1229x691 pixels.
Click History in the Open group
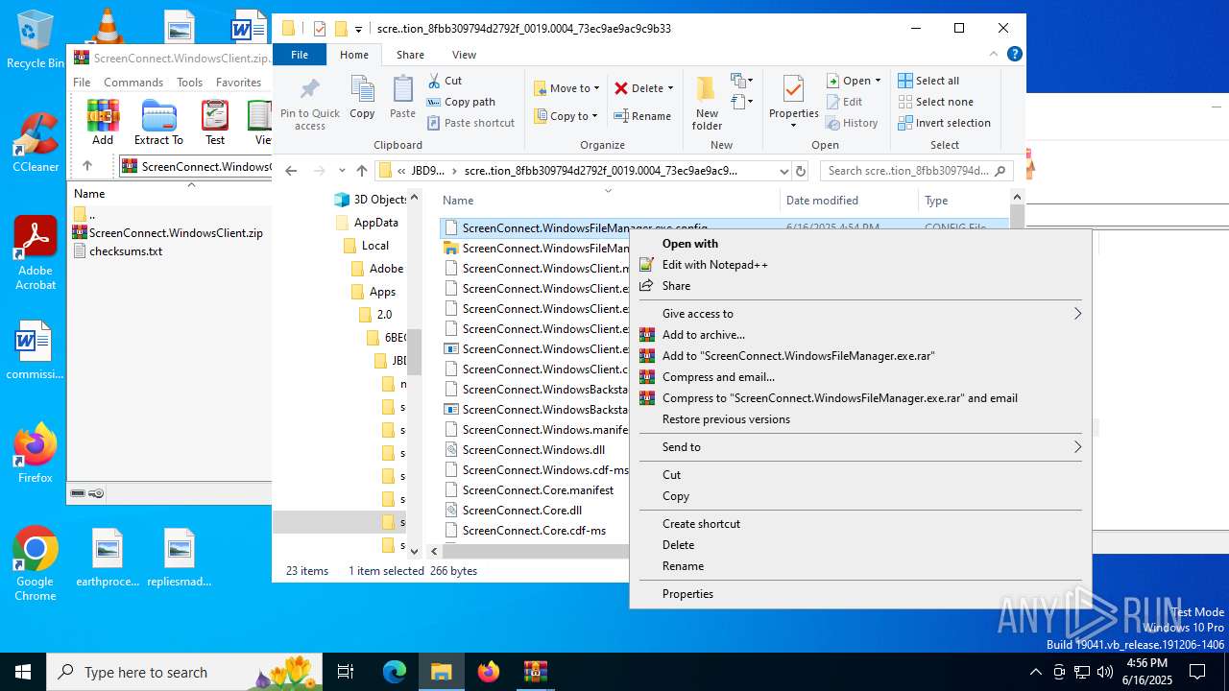pyautogui.click(x=851, y=123)
